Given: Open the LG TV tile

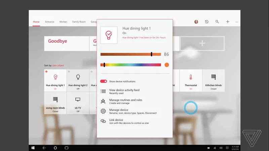Looking at the screenshot, I should pyautogui.click(x=78, y=103).
